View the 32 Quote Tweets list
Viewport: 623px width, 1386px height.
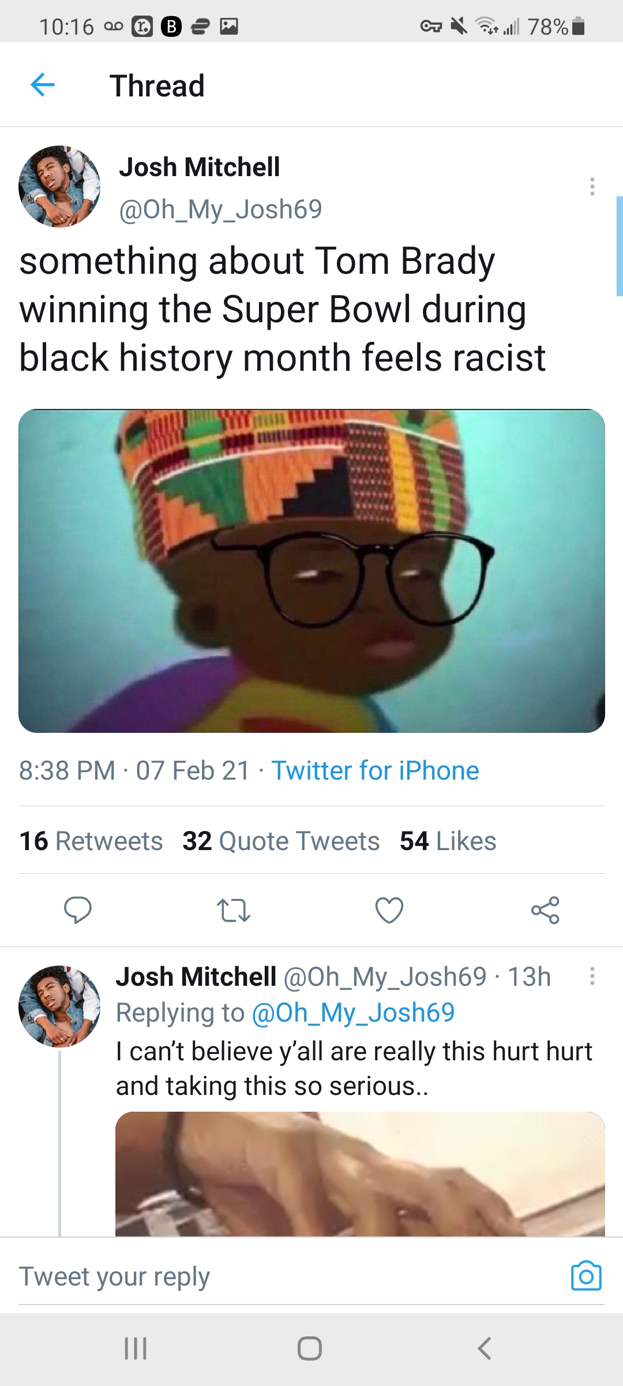(281, 841)
